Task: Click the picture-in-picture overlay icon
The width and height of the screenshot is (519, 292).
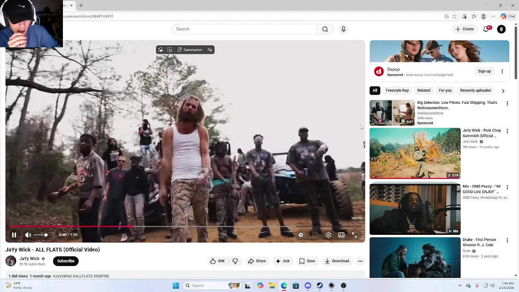Action: [160, 50]
